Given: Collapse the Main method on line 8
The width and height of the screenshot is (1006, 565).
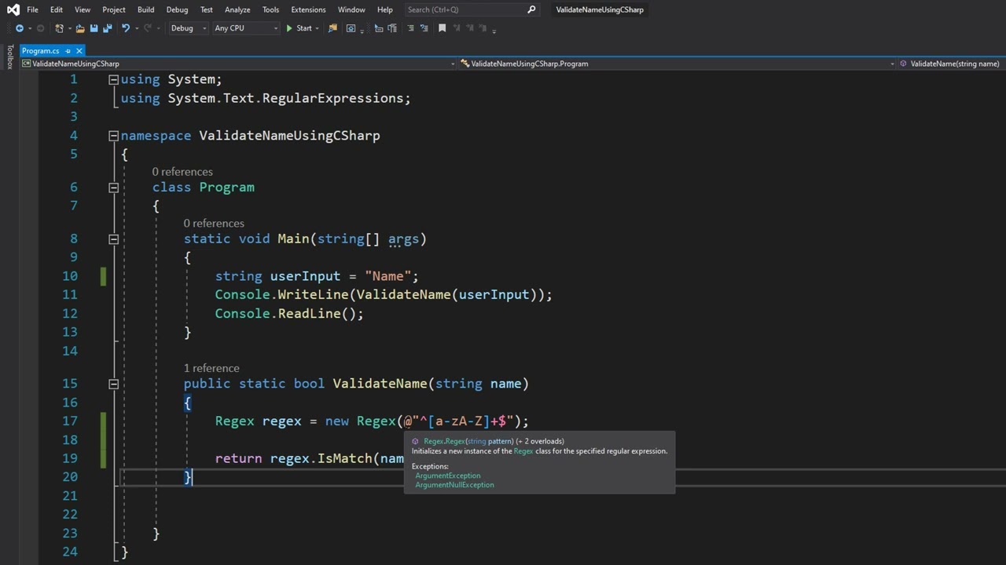Looking at the screenshot, I should pos(113,239).
